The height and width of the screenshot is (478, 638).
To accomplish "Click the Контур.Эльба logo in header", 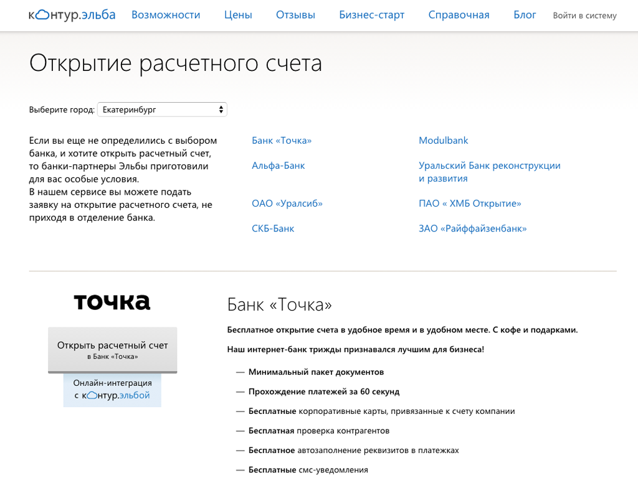I will (72, 15).
